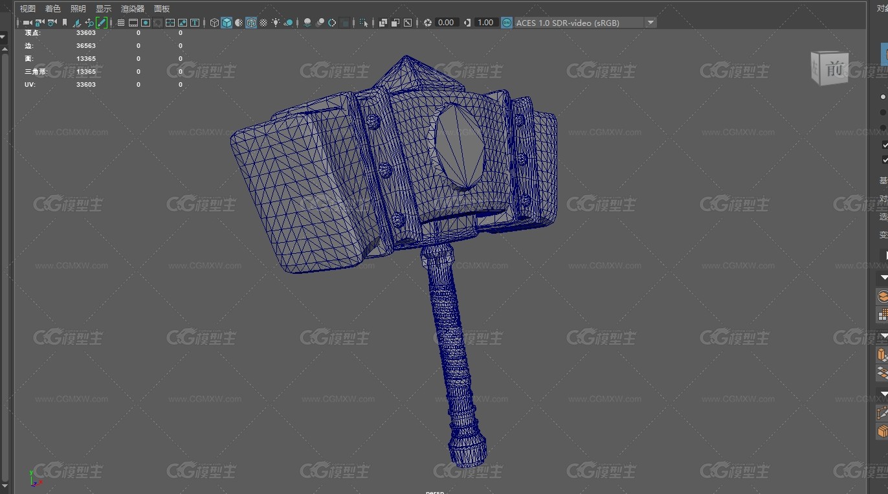Screen dimensions: 888x494
Task: Open camera attributes icon
Action: [x=52, y=23]
